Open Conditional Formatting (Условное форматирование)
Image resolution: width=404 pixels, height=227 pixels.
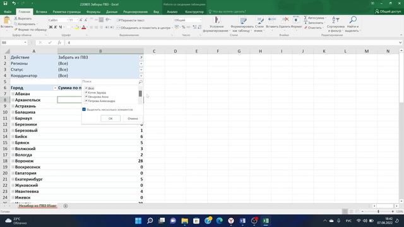click(217, 25)
